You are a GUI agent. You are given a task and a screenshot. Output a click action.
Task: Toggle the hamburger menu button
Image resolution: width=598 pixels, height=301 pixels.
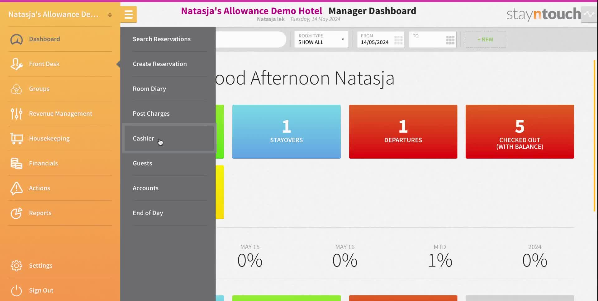pyautogui.click(x=129, y=14)
